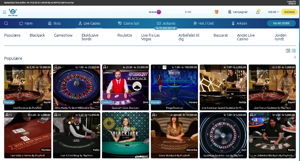300x161 pixels.
Task: Click the house icon next to Hjem
Action: pyautogui.click(x=21, y=23)
